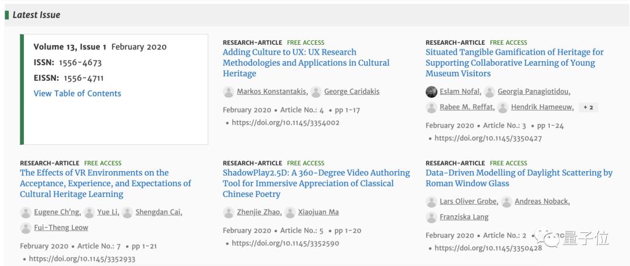The height and width of the screenshot is (266, 630).
Task: Click avatar icon beside Lars Oliver Grobe
Action: [x=432, y=201]
